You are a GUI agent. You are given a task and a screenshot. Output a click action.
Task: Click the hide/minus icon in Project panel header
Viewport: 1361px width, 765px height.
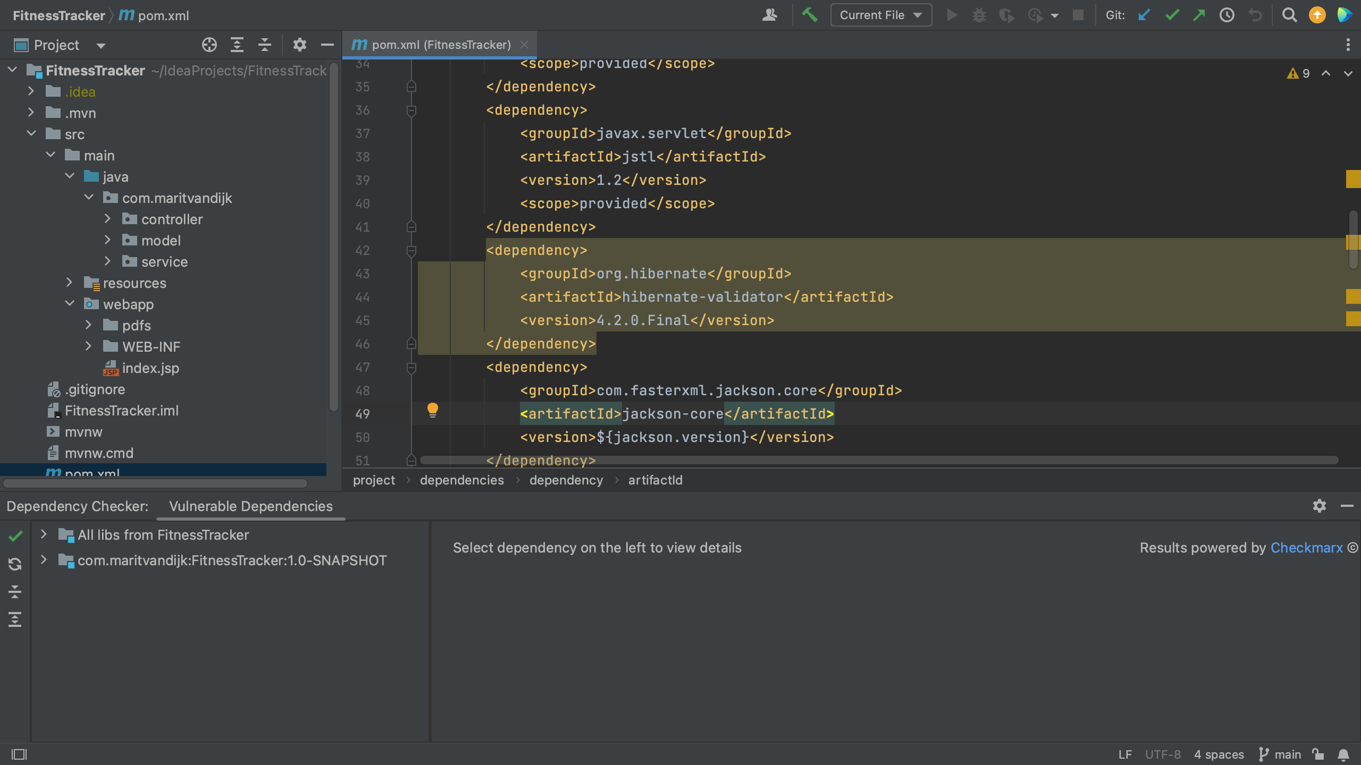(x=327, y=44)
